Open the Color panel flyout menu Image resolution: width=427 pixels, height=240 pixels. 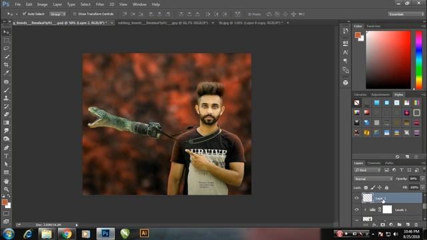pos(424,26)
